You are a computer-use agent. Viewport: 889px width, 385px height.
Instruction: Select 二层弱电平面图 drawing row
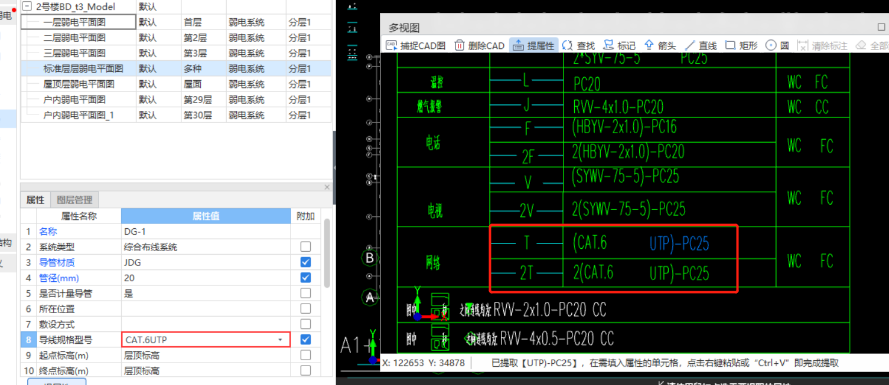(x=176, y=38)
